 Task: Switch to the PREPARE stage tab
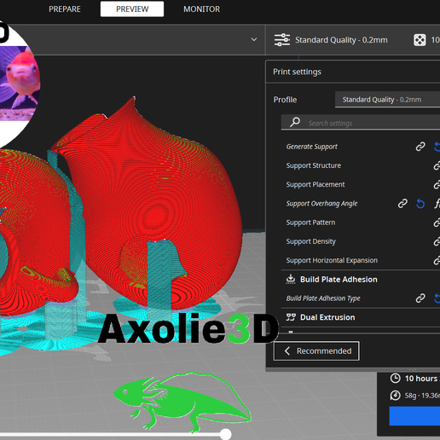click(65, 9)
